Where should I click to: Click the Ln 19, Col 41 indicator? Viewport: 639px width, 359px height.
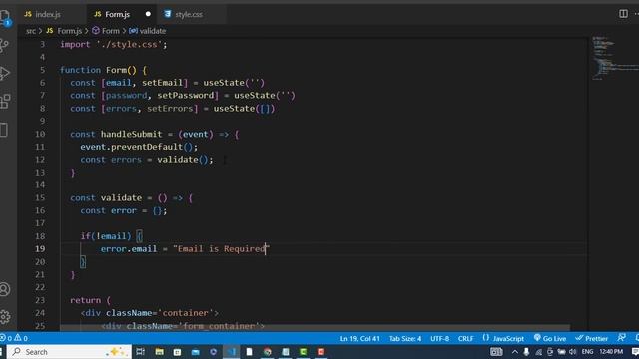point(359,338)
